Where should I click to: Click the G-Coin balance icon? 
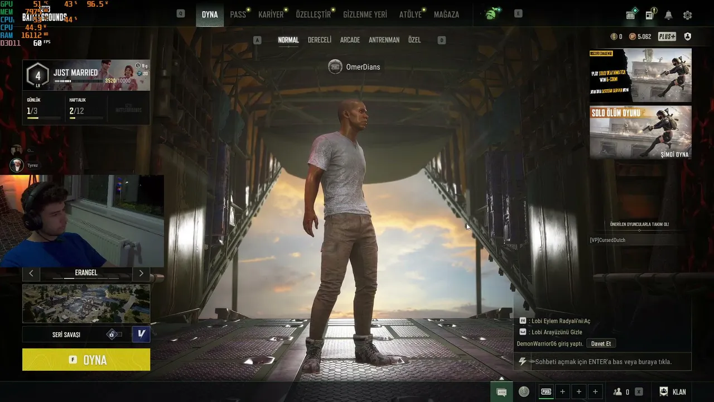point(614,37)
